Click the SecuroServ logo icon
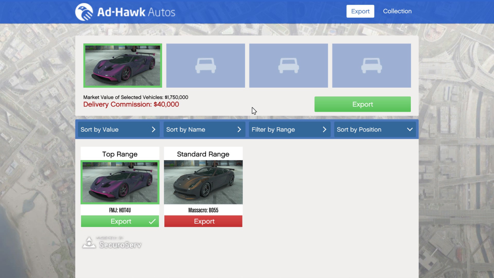 tap(89, 243)
